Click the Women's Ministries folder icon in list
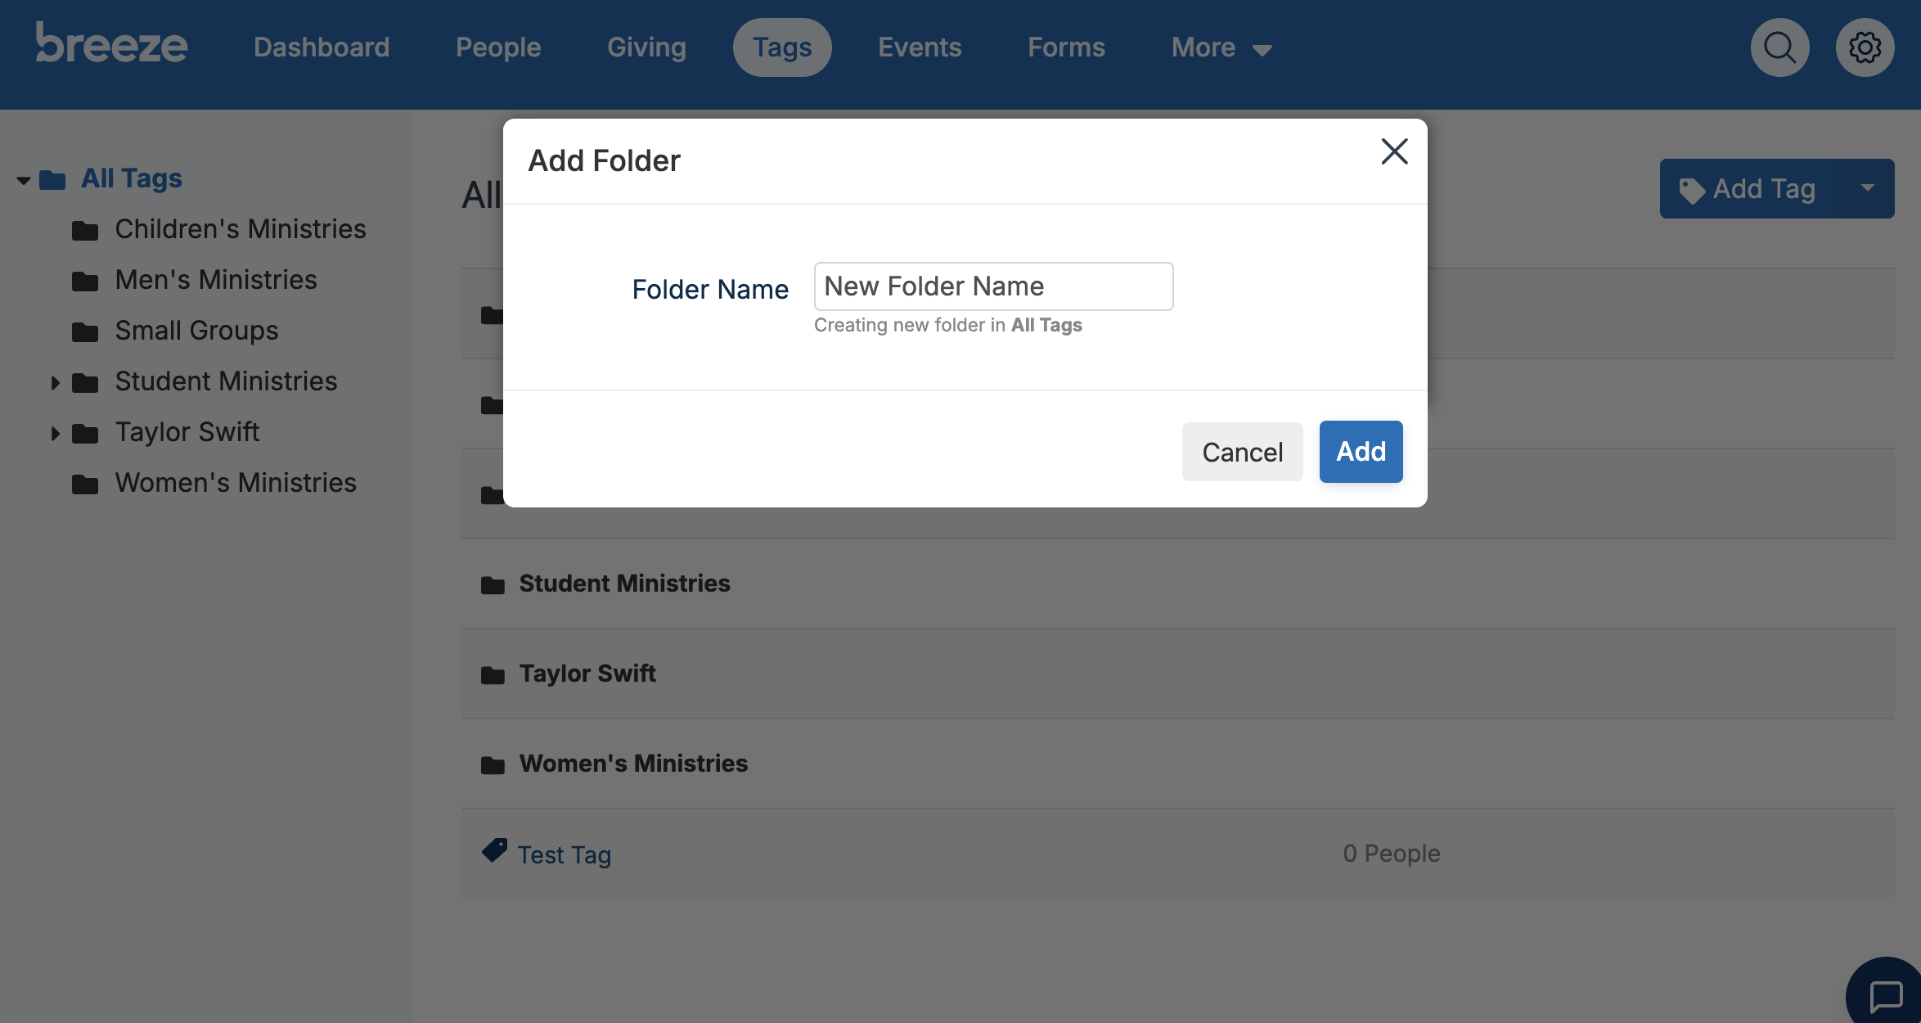Image resolution: width=1921 pixels, height=1023 pixels. point(493,764)
